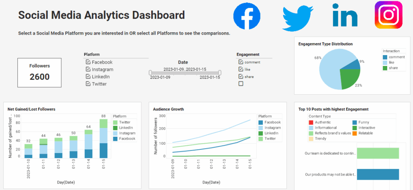This screenshot has width=413, height=190.
Task: Toggle the share engagement checkbox
Action: click(241, 76)
